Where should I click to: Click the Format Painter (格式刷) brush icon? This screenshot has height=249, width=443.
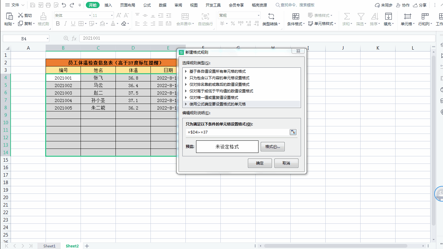coord(43,17)
